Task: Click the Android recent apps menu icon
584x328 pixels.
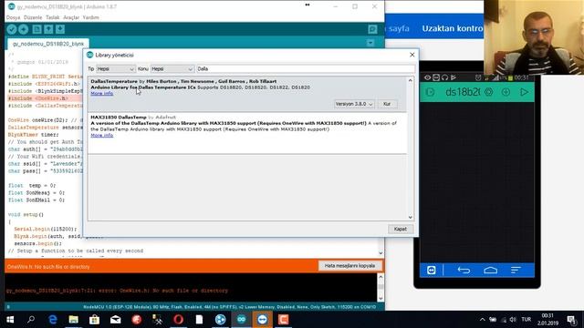Action: click(x=516, y=271)
